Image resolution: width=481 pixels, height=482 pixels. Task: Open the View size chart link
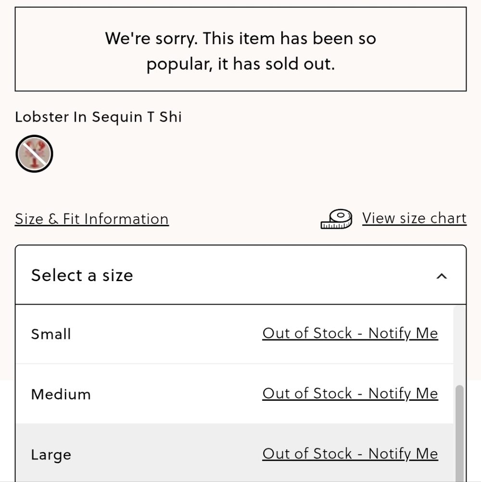click(x=414, y=218)
